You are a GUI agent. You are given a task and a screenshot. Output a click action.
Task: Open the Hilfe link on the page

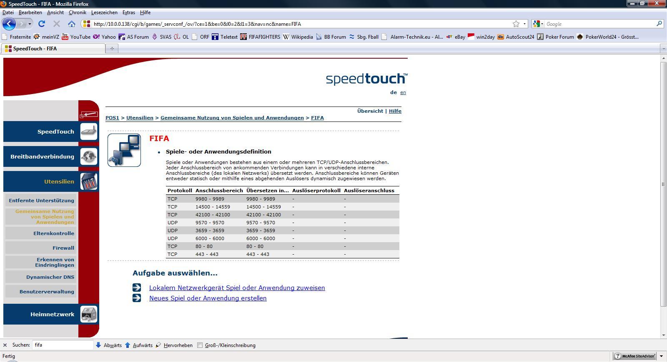(395, 111)
